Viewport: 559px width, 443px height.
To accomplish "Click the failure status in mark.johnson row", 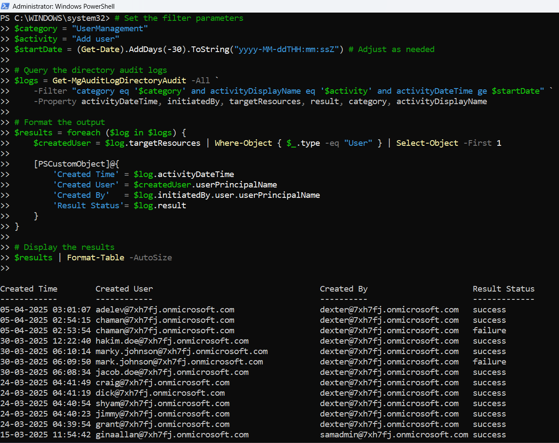I will pyautogui.click(x=490, y=362).
